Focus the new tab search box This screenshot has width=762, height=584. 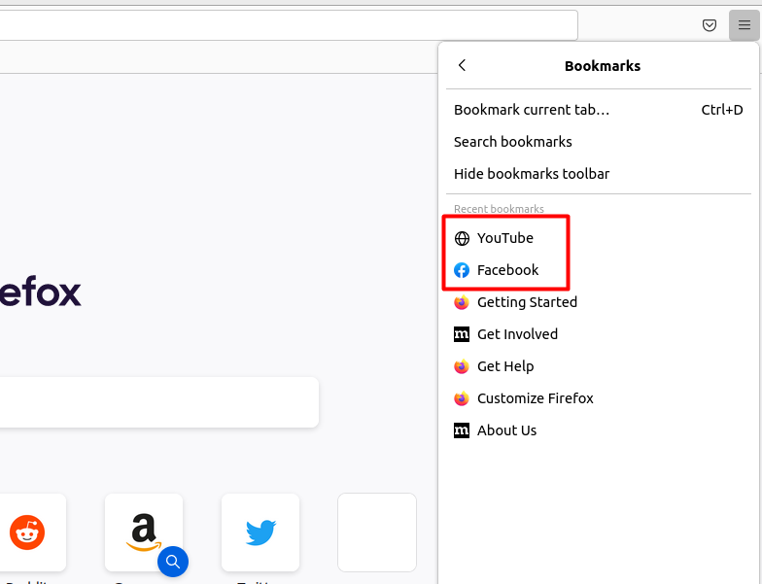[159, 402]
